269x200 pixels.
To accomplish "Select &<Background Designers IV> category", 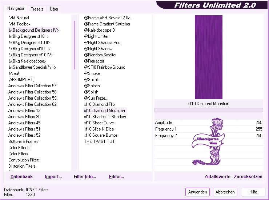I will (x=33, y=30).
